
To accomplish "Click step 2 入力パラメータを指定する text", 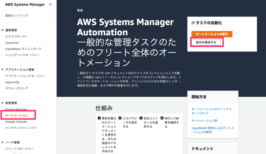I will pos(130,122).
